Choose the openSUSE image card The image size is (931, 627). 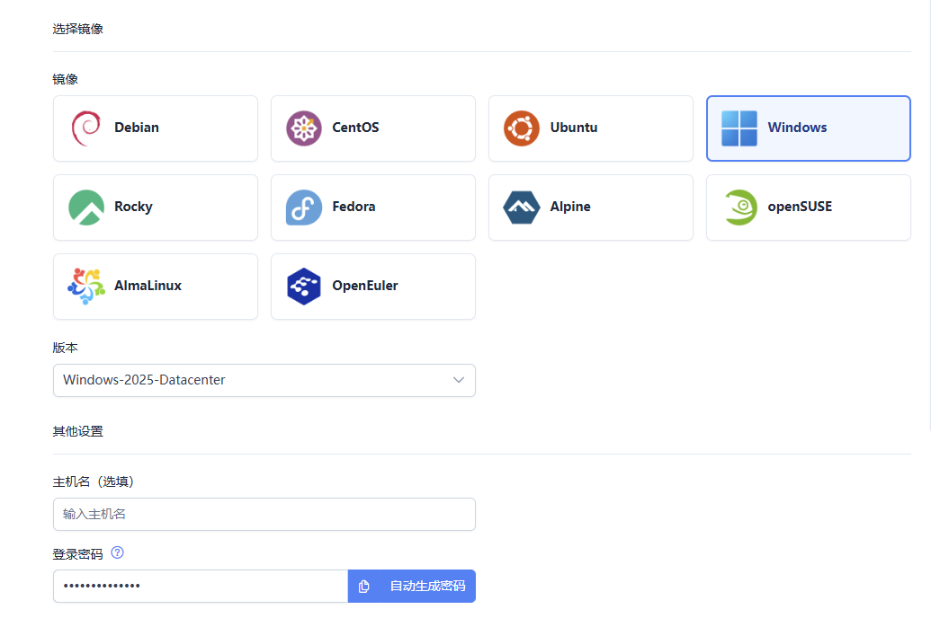pyautogui.click(x=808, y=207)
